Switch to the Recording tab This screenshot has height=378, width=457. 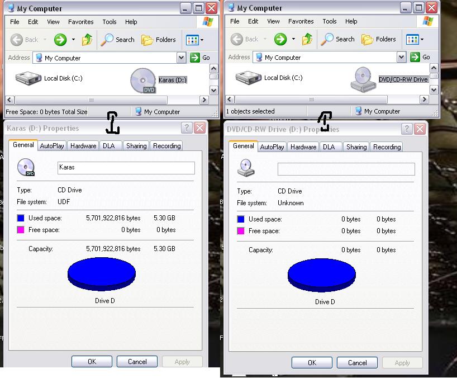click(x=166, y=145)
